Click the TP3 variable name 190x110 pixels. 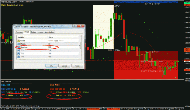point(22,57)
